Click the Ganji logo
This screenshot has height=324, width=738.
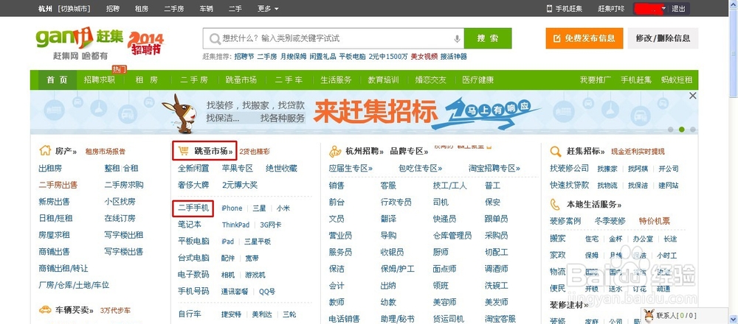click(x=79, y=38)
